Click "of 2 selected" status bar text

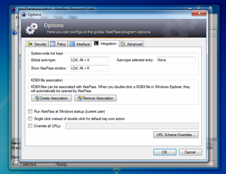(x=25, y=164)
